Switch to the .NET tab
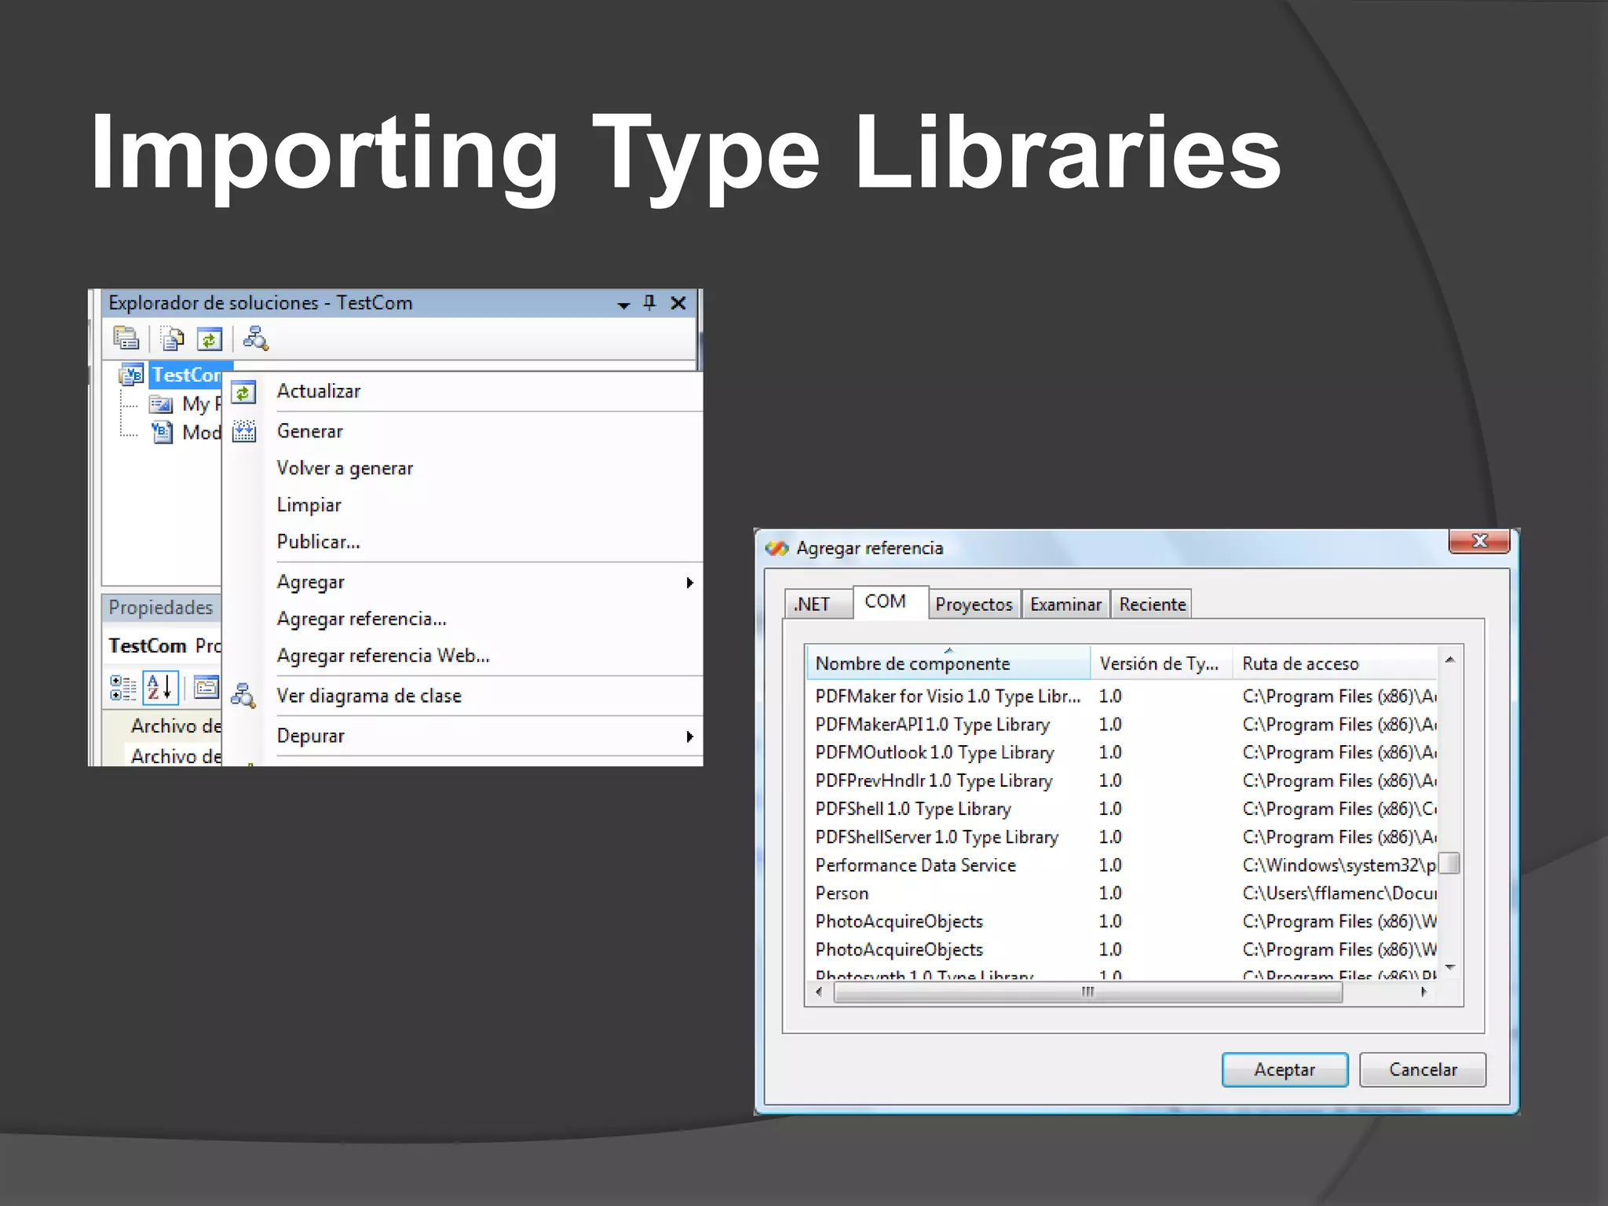 click(x=818, y=604)
